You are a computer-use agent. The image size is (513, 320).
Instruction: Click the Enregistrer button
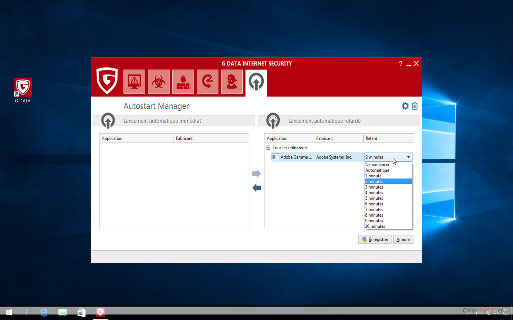[x=375, y=240]
